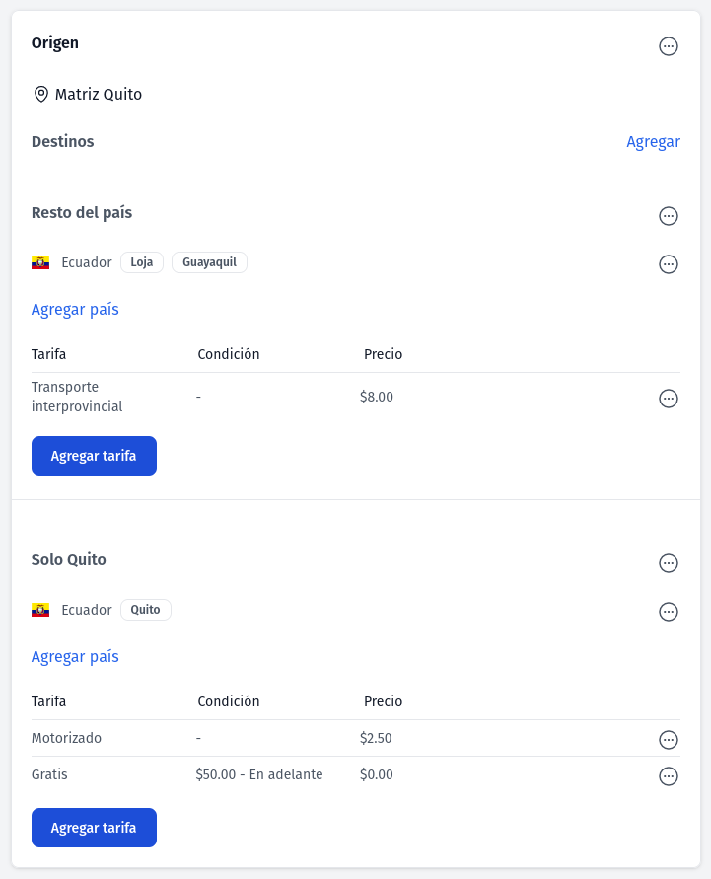Image resolution: width=711 pixels, height=879 pixels.
Task: Click the Ecuador flag in Resto del país
Action: [x=40, y=262]
